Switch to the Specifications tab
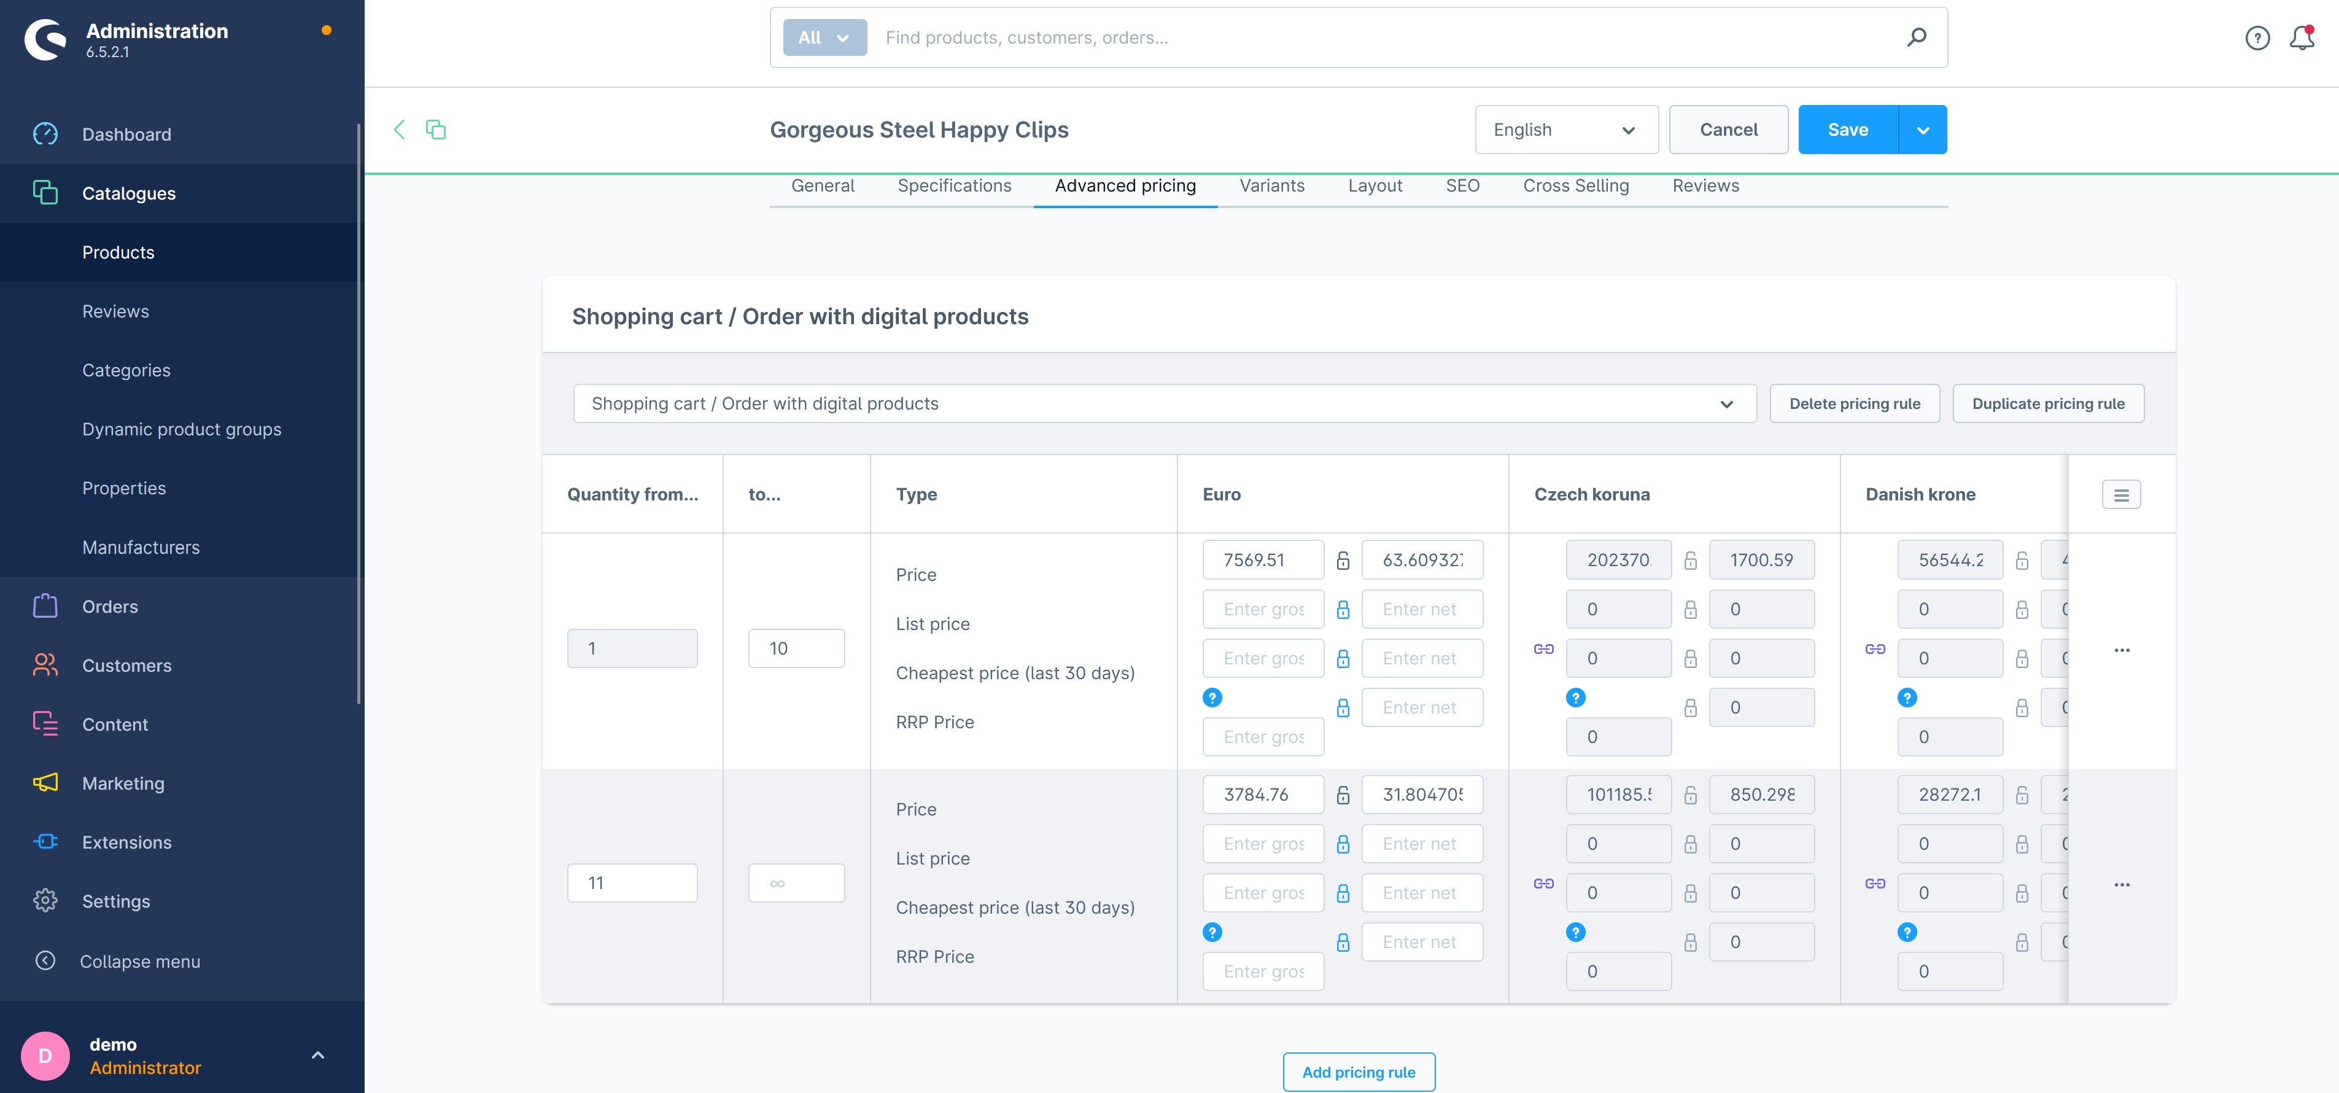This screenshot has width=2339, height=1093. click(x=953, y=185)
